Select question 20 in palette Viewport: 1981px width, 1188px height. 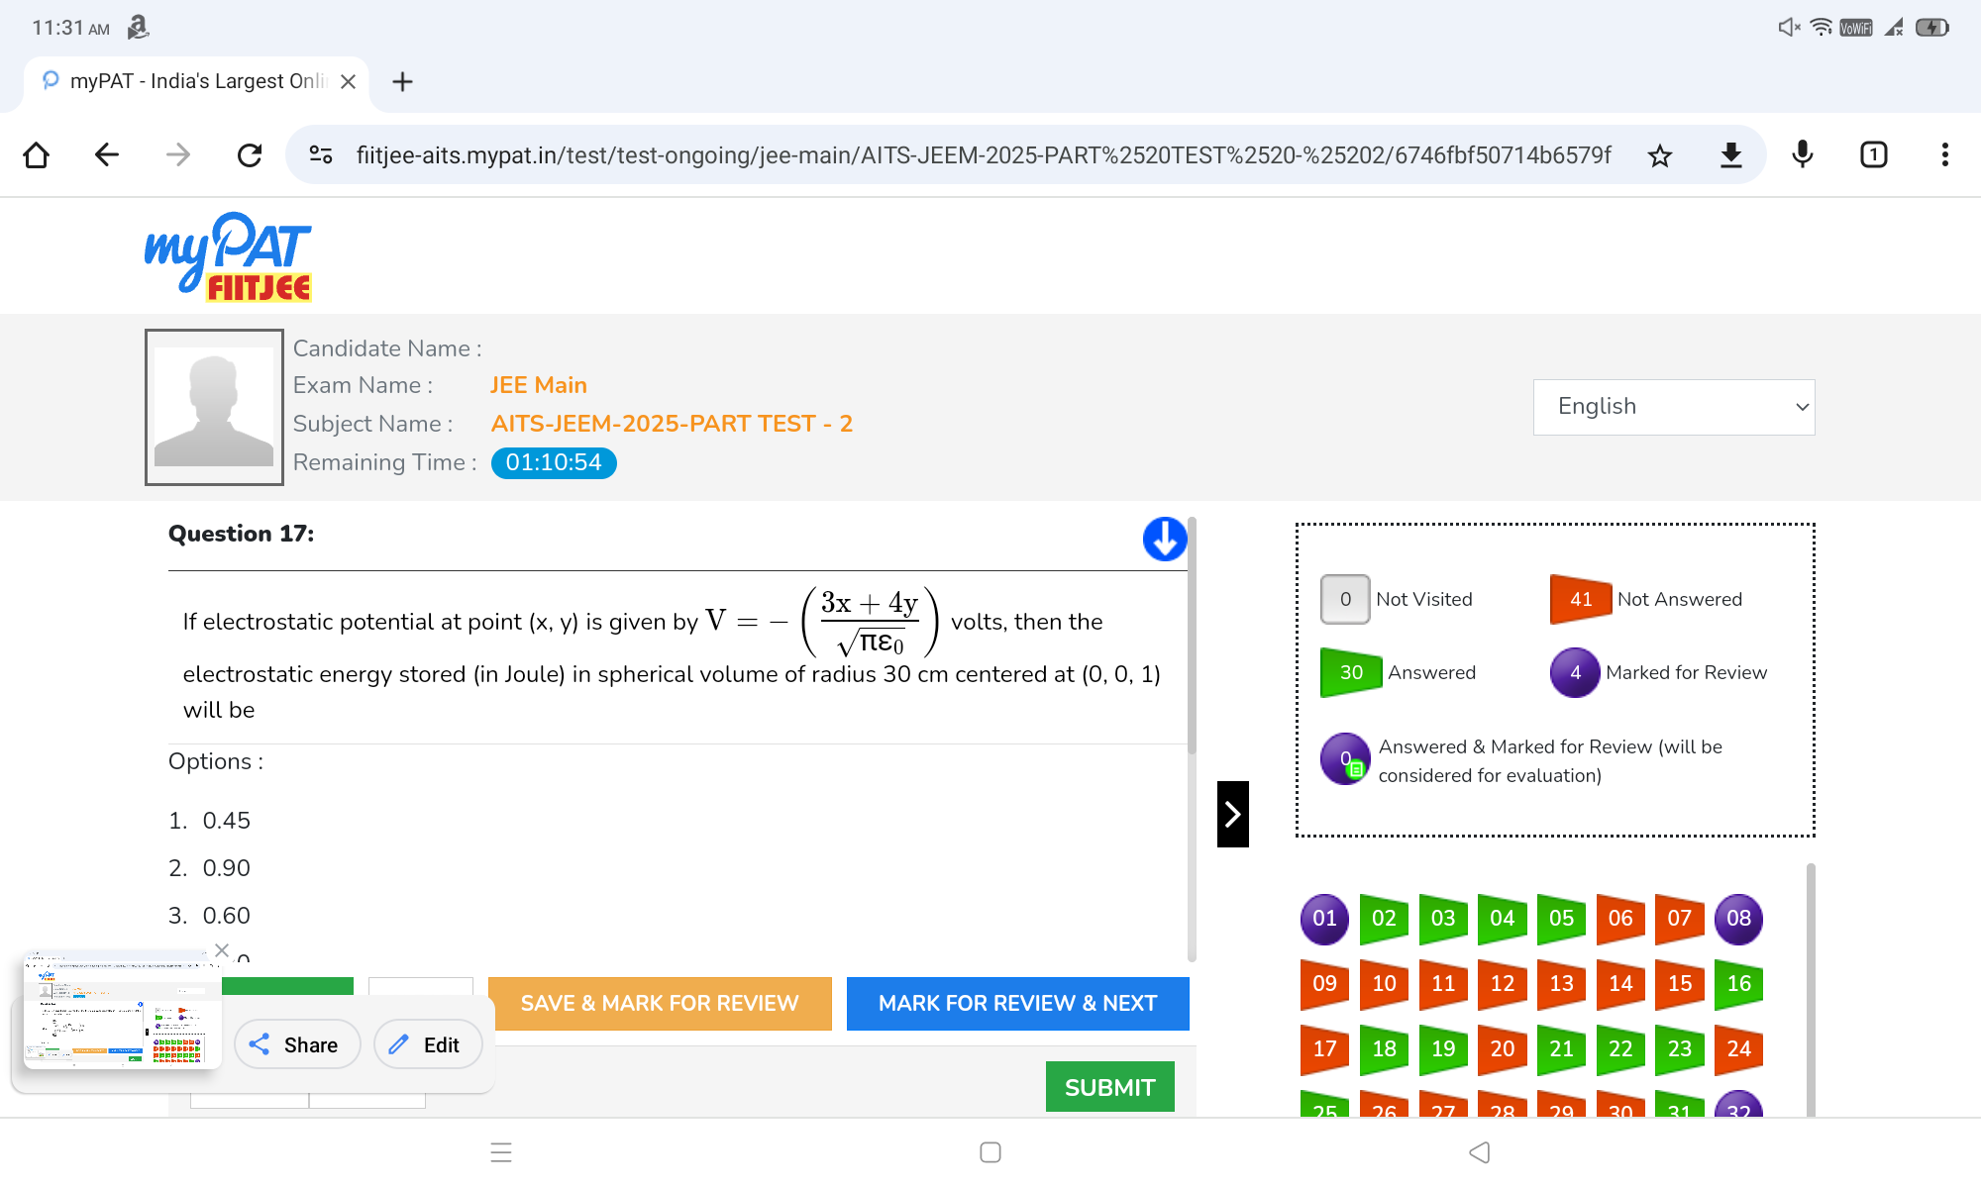[1503, 1049]
